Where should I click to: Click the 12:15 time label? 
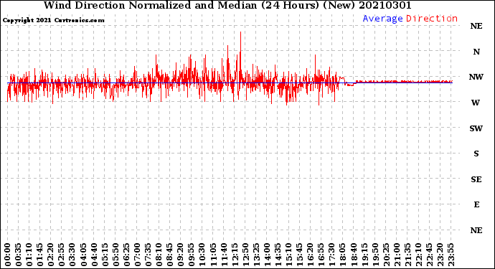click(235, 255)
